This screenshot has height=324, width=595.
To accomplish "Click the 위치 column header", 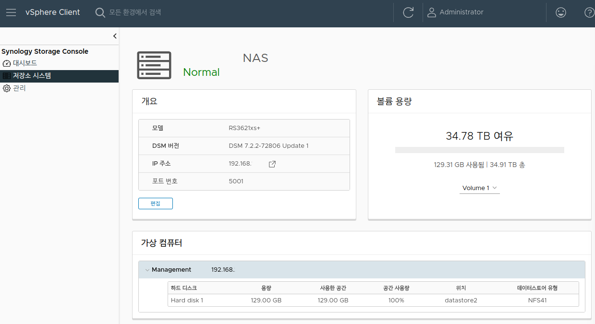I will (x=461, y=288).
